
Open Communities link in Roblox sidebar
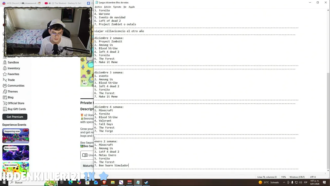(x=16, y=86)
